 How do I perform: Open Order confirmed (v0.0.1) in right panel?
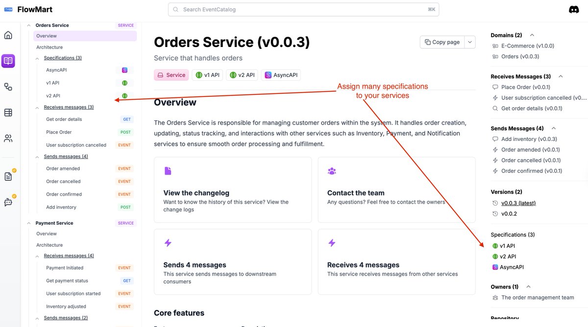(532, 171)
